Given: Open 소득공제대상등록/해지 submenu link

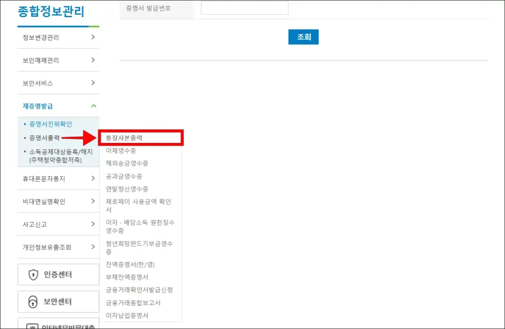Looking at the screenshot, I should coord(61,156).
